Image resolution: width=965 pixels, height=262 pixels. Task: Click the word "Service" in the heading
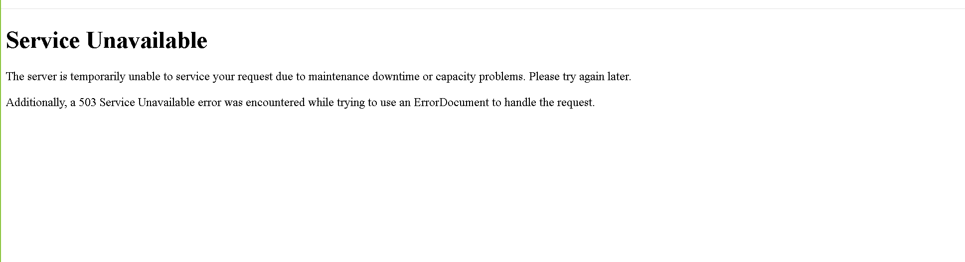tap(43, 40)
